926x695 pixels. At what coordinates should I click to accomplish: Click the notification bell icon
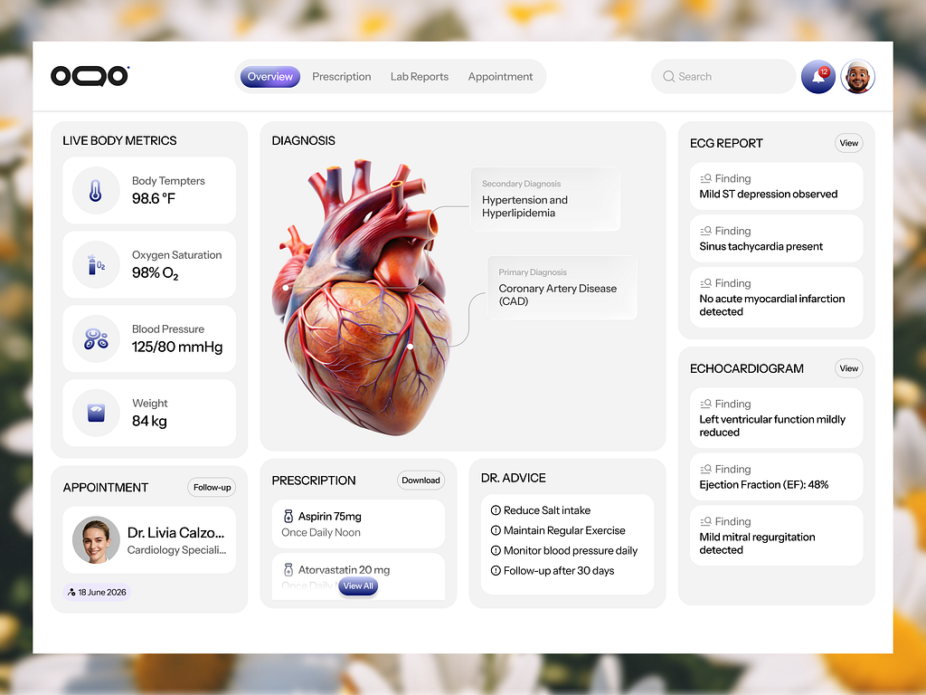point(817,77)
